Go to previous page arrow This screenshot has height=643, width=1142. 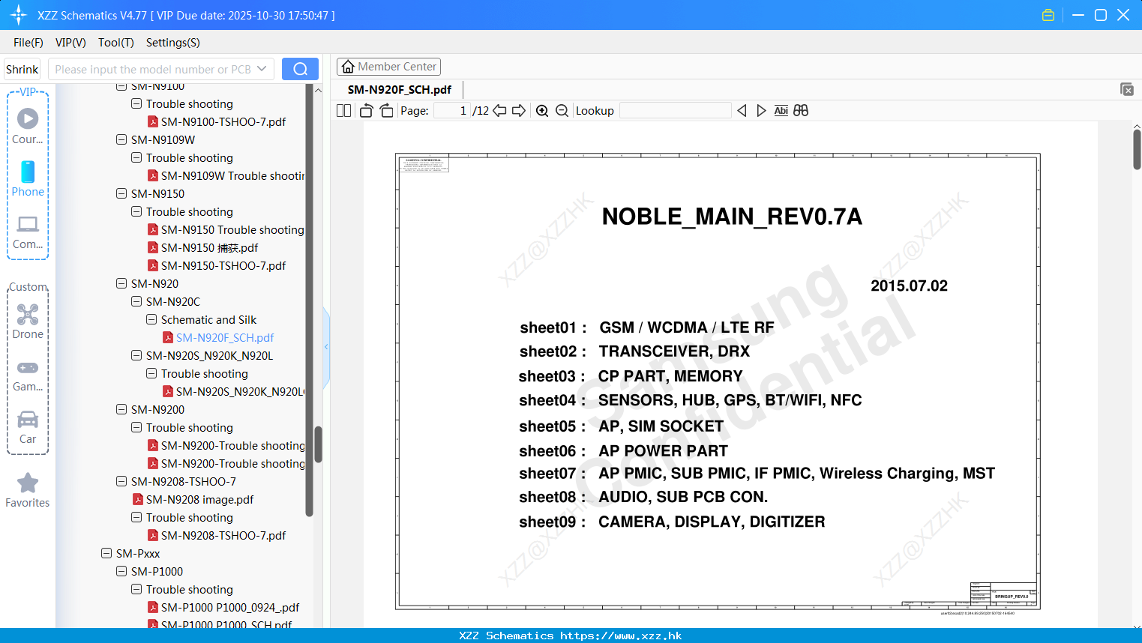(x=499, y=111)
